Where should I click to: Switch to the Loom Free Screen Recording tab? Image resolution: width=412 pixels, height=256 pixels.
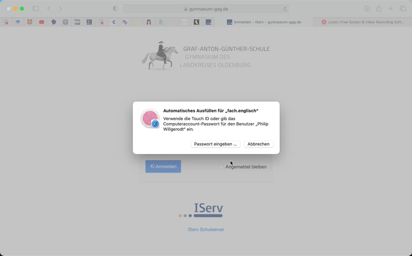(363, 22)
